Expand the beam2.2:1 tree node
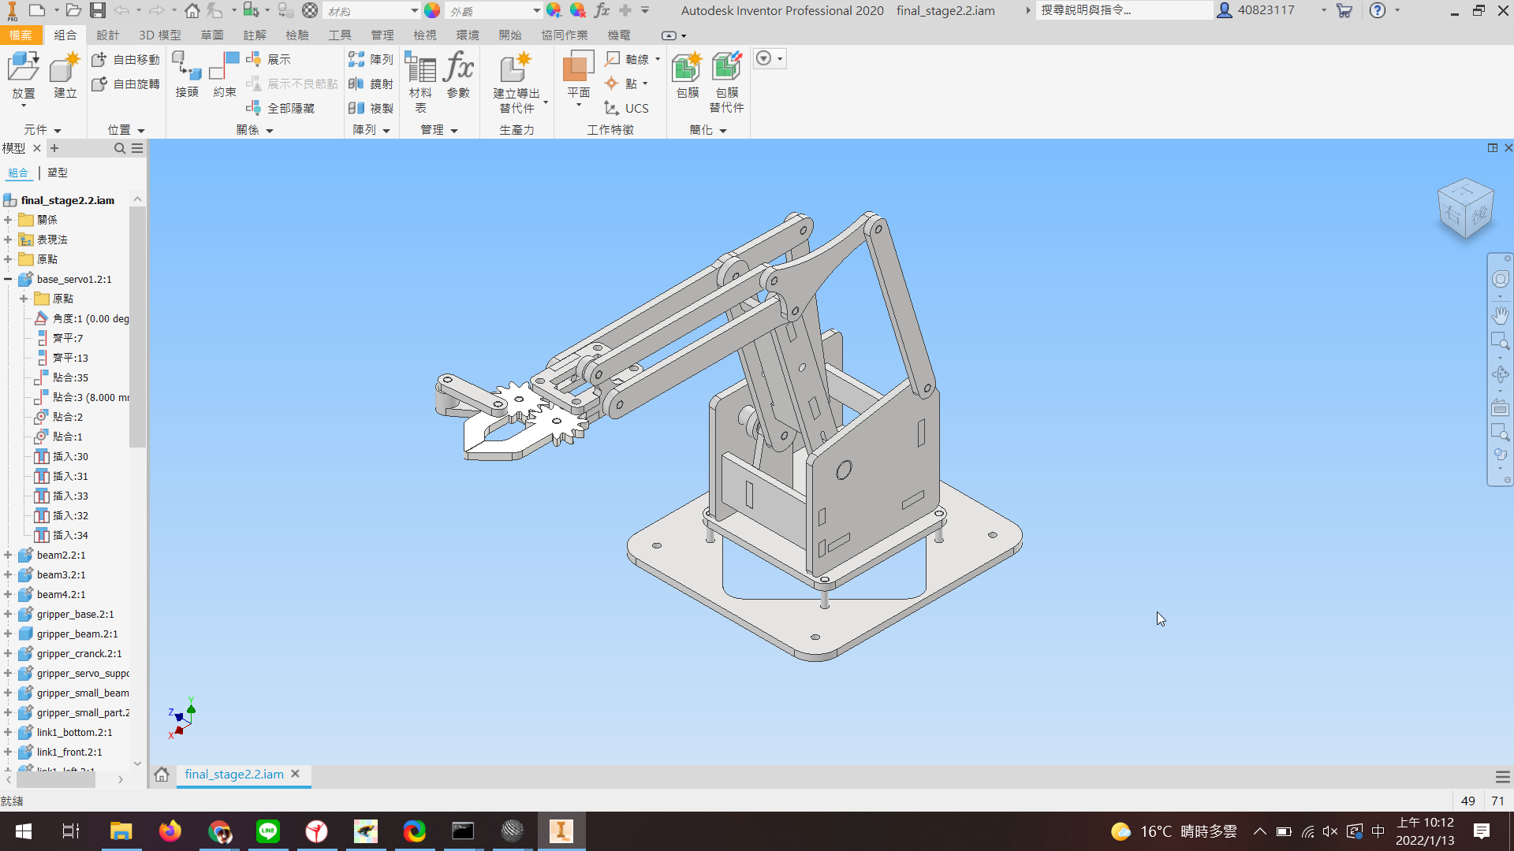This screenshot has width=1514, height=851. pos(8,555)
